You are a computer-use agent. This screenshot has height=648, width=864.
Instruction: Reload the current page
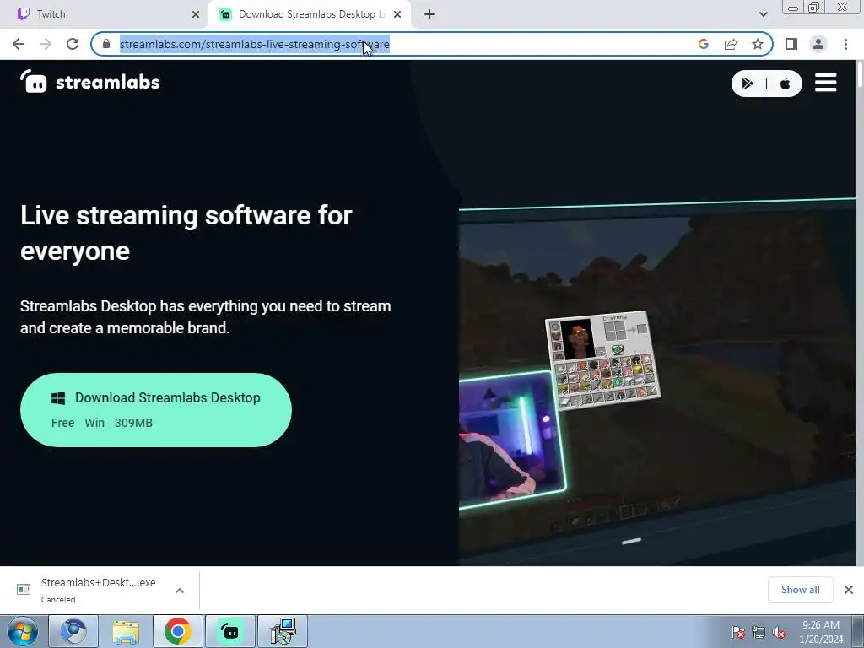point(73,44)
